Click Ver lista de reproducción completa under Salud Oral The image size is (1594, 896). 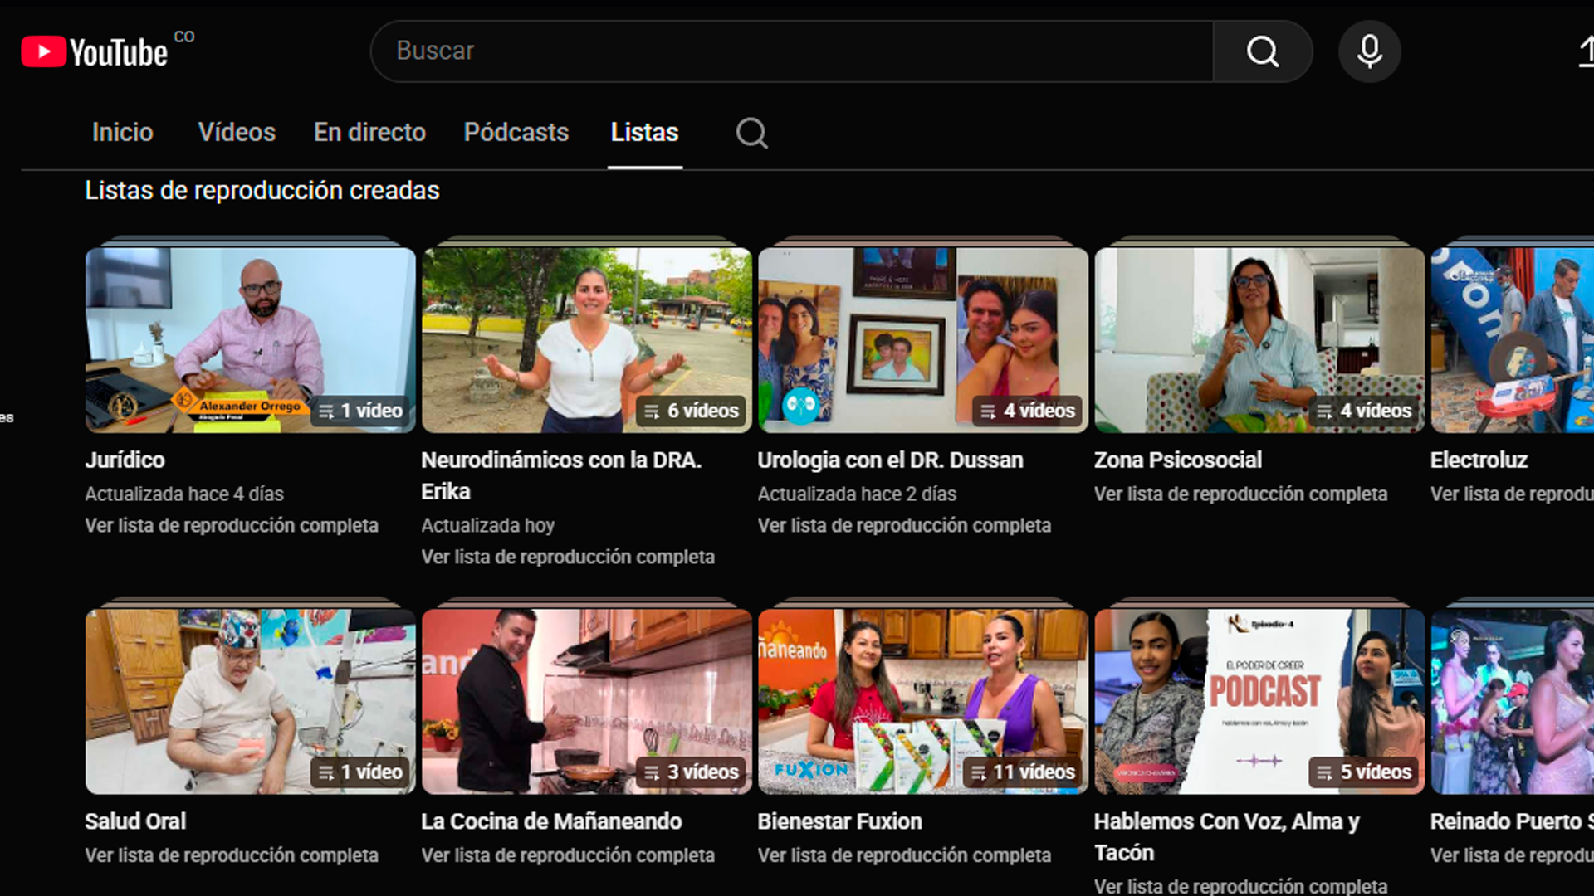point(232,855)
